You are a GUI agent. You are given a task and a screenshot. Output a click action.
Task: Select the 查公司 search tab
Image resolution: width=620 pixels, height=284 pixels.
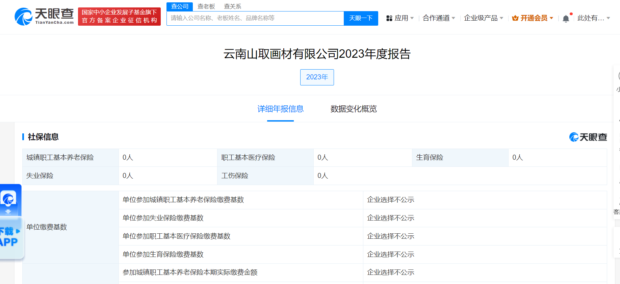click(x=180, y=6)
